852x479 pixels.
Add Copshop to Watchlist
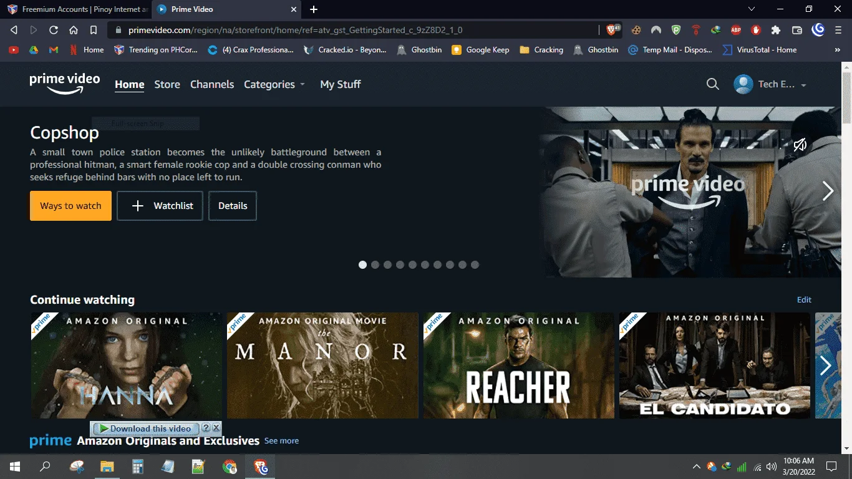160,206
